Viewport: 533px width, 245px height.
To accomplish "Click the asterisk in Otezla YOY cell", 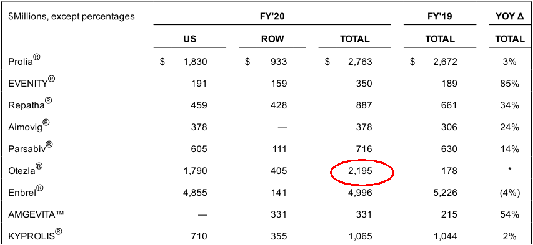I will click(x=511, y=170).
